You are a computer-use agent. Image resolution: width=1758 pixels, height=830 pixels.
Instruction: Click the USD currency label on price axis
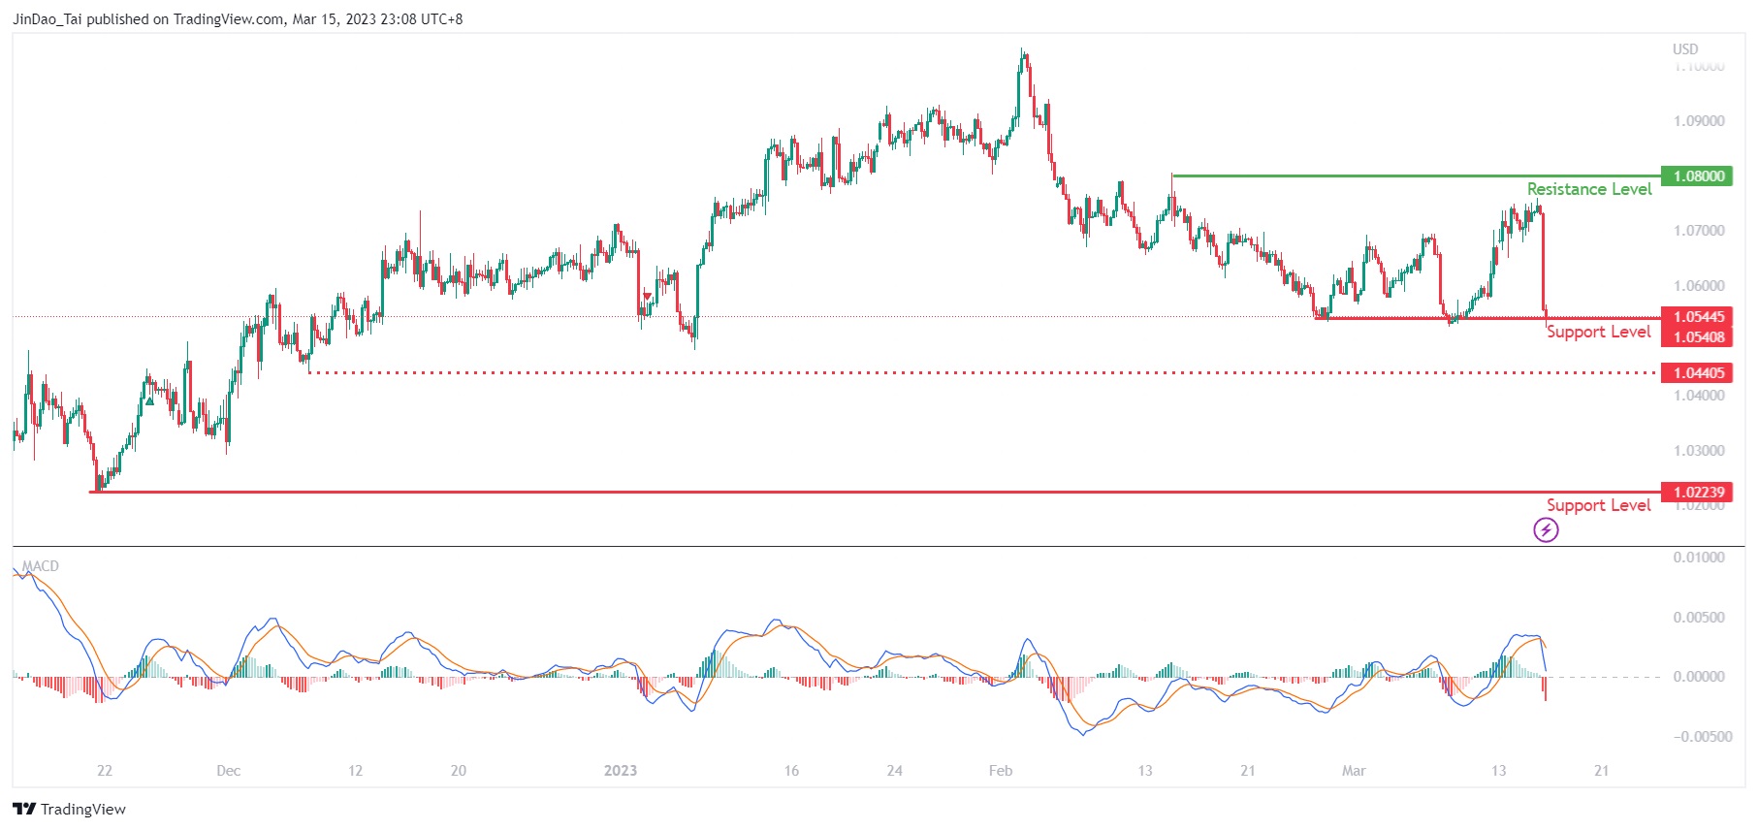(1685, 49)
